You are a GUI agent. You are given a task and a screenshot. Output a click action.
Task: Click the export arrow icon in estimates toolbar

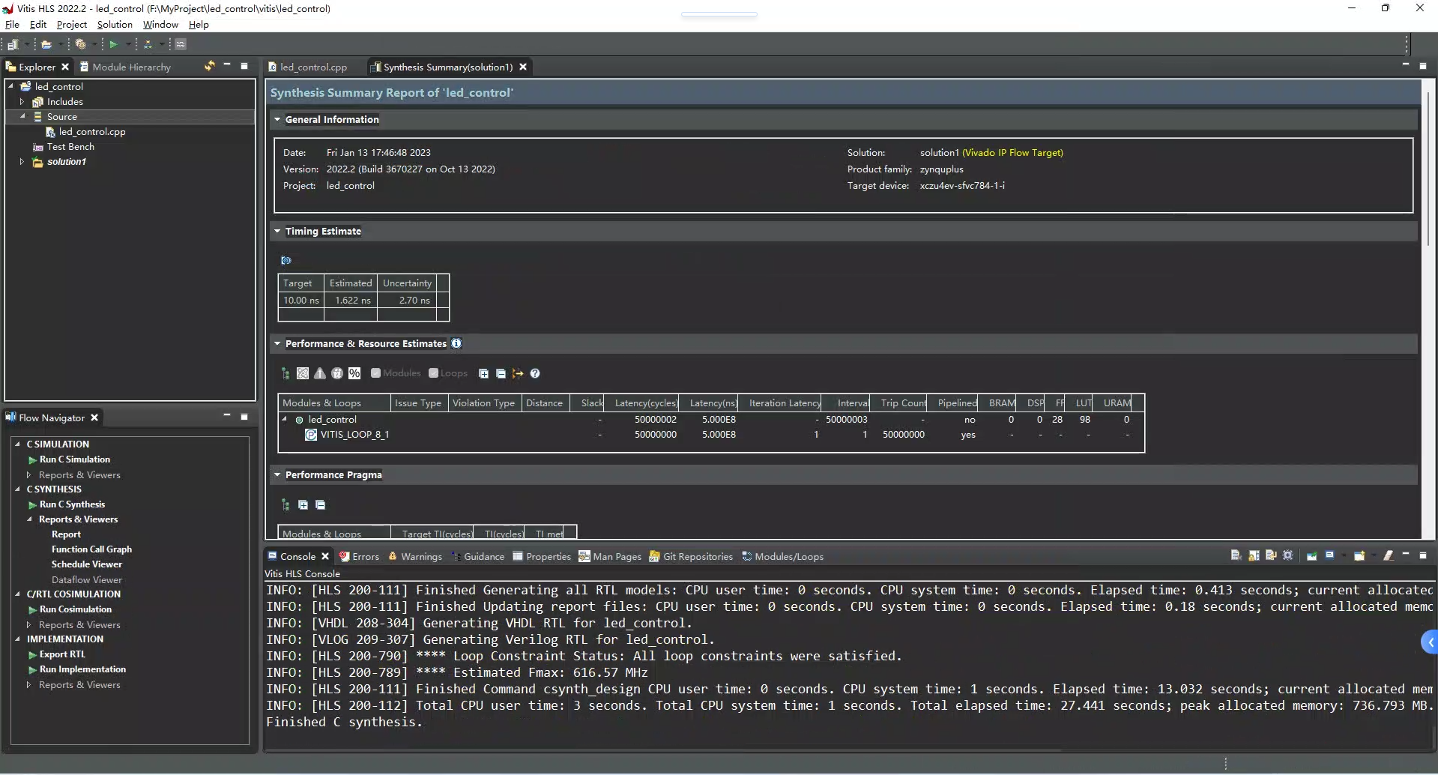click(x=518, y=373)
